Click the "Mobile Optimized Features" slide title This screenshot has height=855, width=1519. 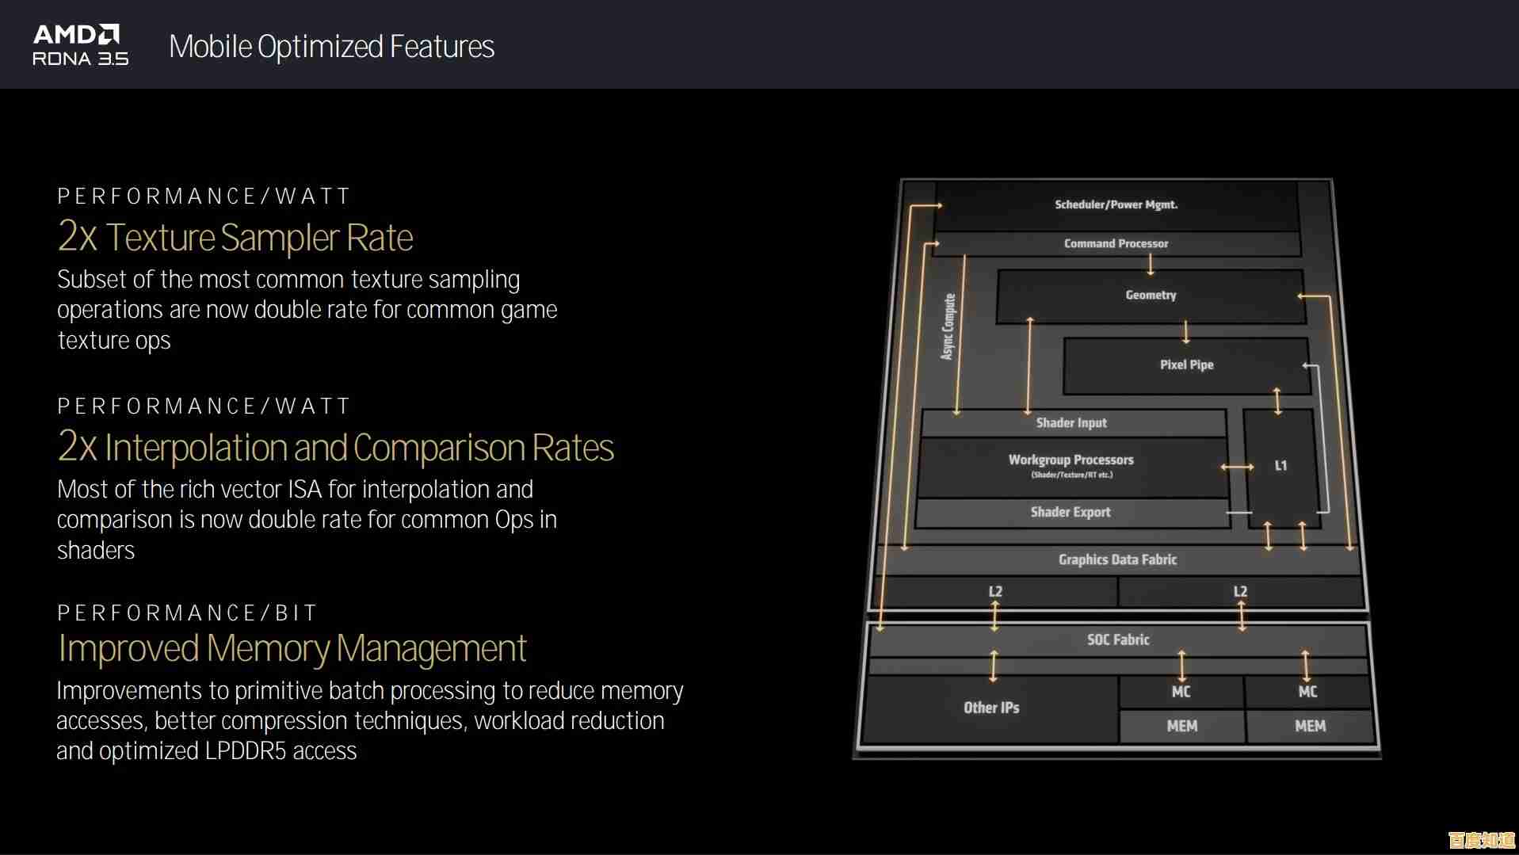[331, 47]
